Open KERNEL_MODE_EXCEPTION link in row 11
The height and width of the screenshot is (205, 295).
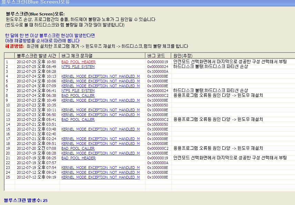pos(101,110)
